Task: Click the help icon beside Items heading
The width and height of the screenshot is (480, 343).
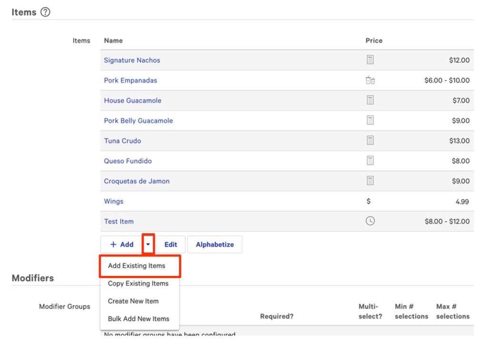Action: pos(45,12)
